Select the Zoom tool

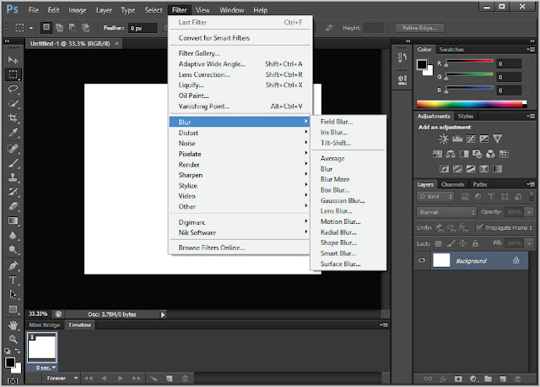click(13, 340)
